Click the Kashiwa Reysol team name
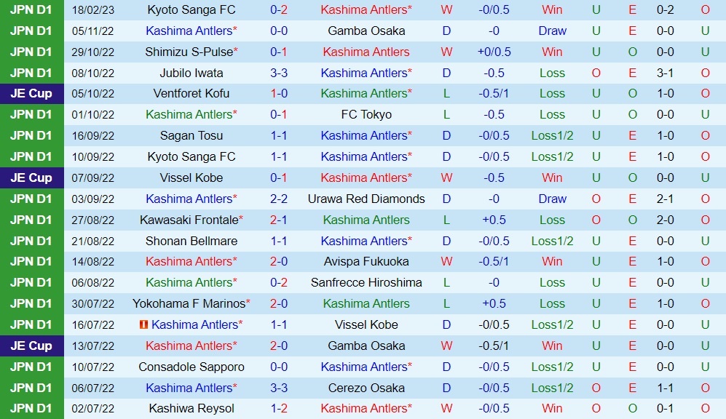Viewport: 726px width, 419px height. [192, 409]
